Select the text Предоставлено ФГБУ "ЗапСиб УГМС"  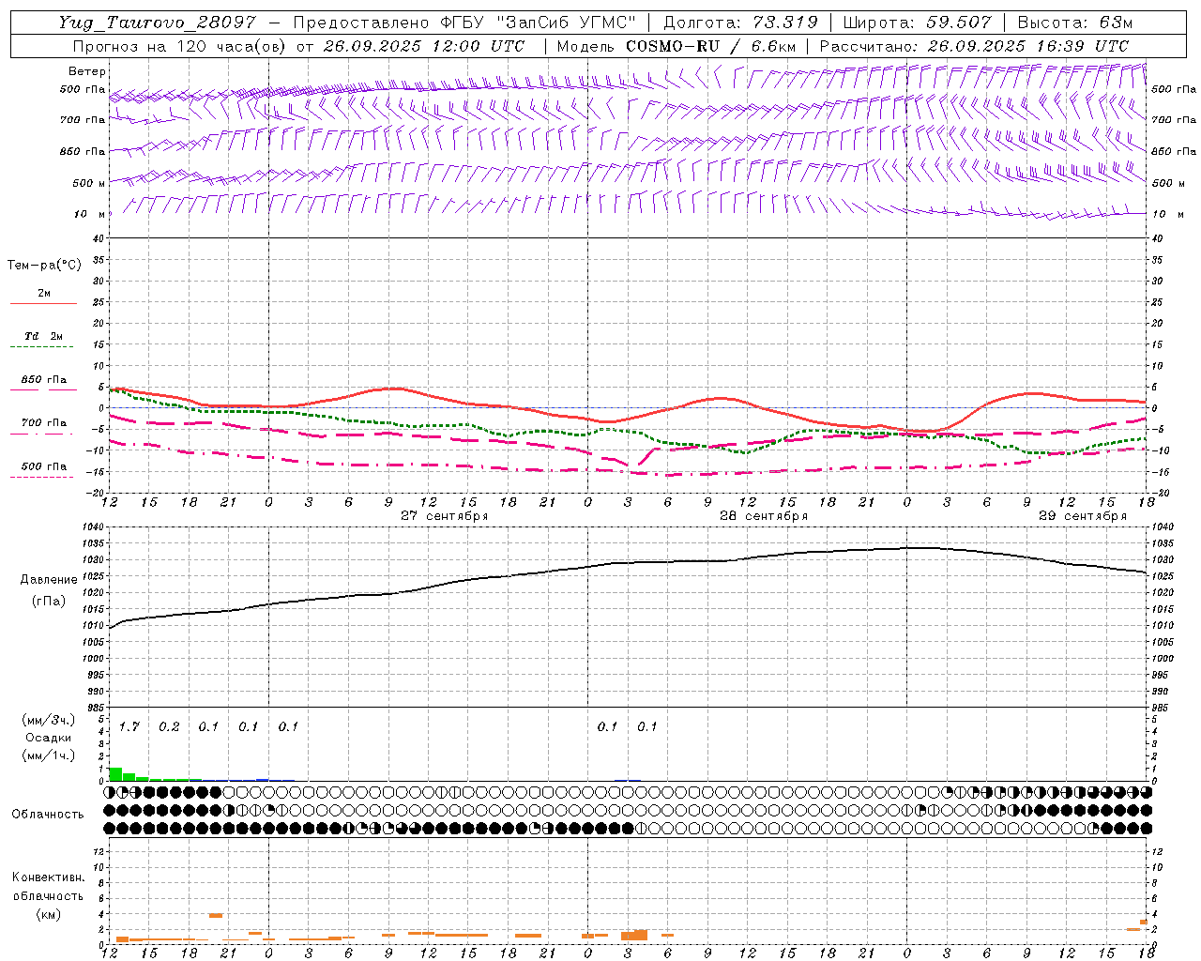465,23
